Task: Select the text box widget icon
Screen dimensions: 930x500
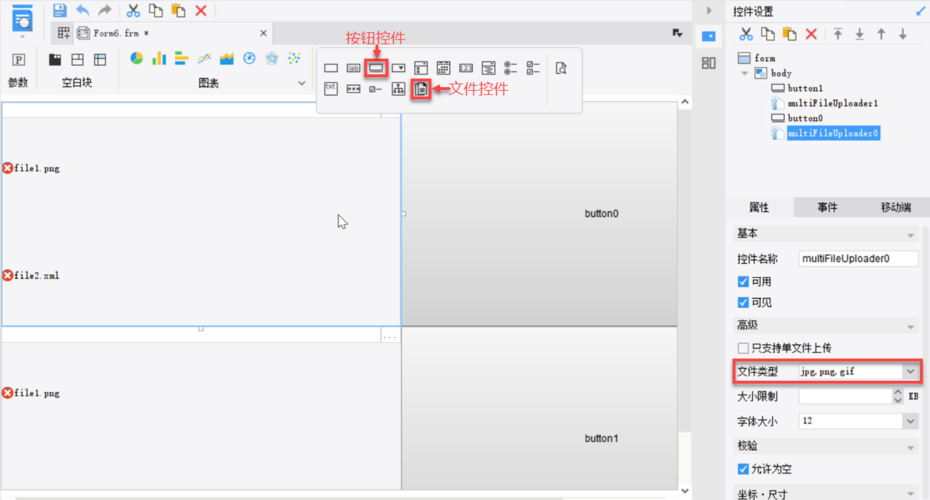Action: tap(331, 69)
